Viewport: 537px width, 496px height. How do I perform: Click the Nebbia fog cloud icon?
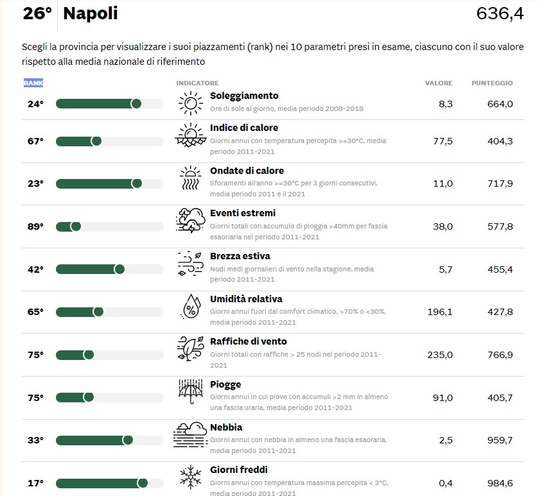[190, 434]
